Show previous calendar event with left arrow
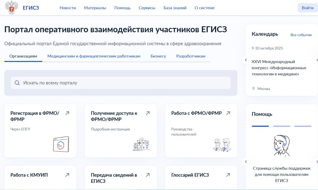The image size is (318, 190). (x=246, y=60)
